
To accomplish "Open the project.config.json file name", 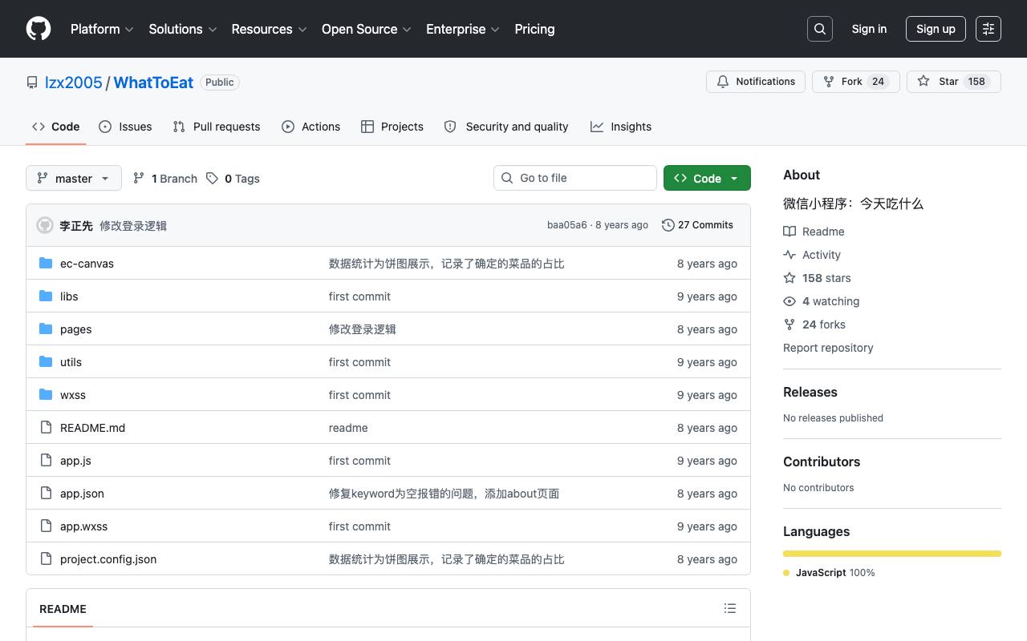I will (108, 559).
